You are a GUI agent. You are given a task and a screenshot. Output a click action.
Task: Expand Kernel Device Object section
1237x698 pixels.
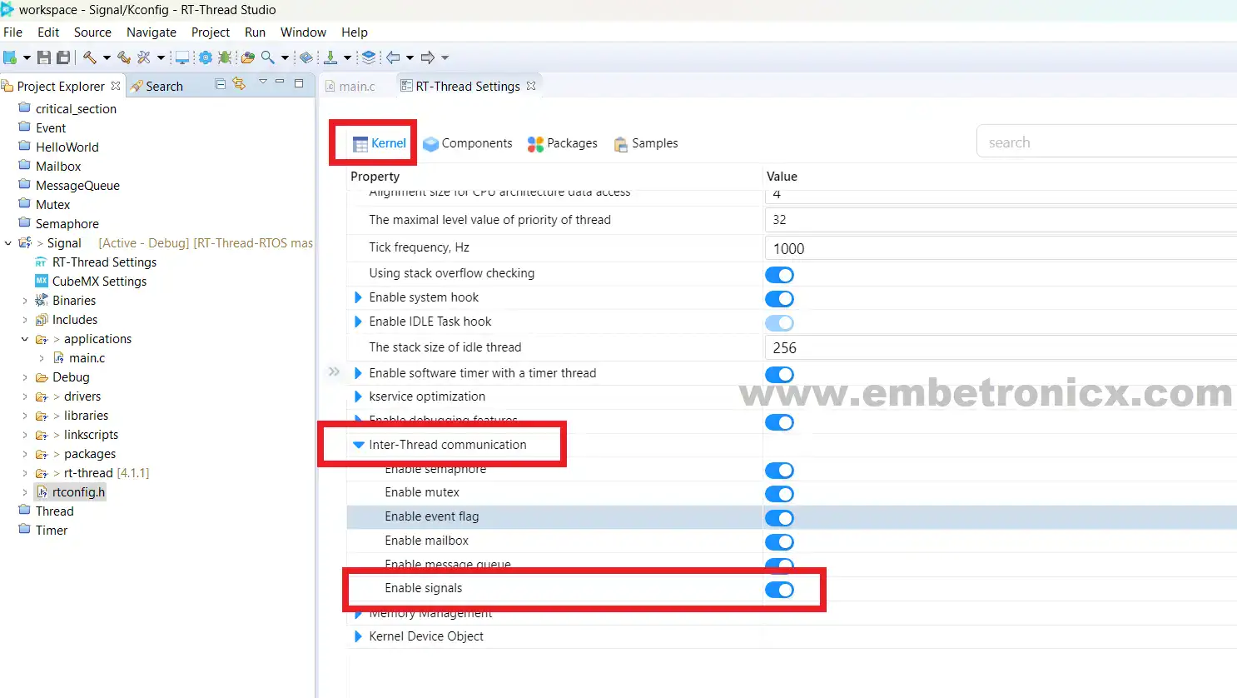(359, 636)
